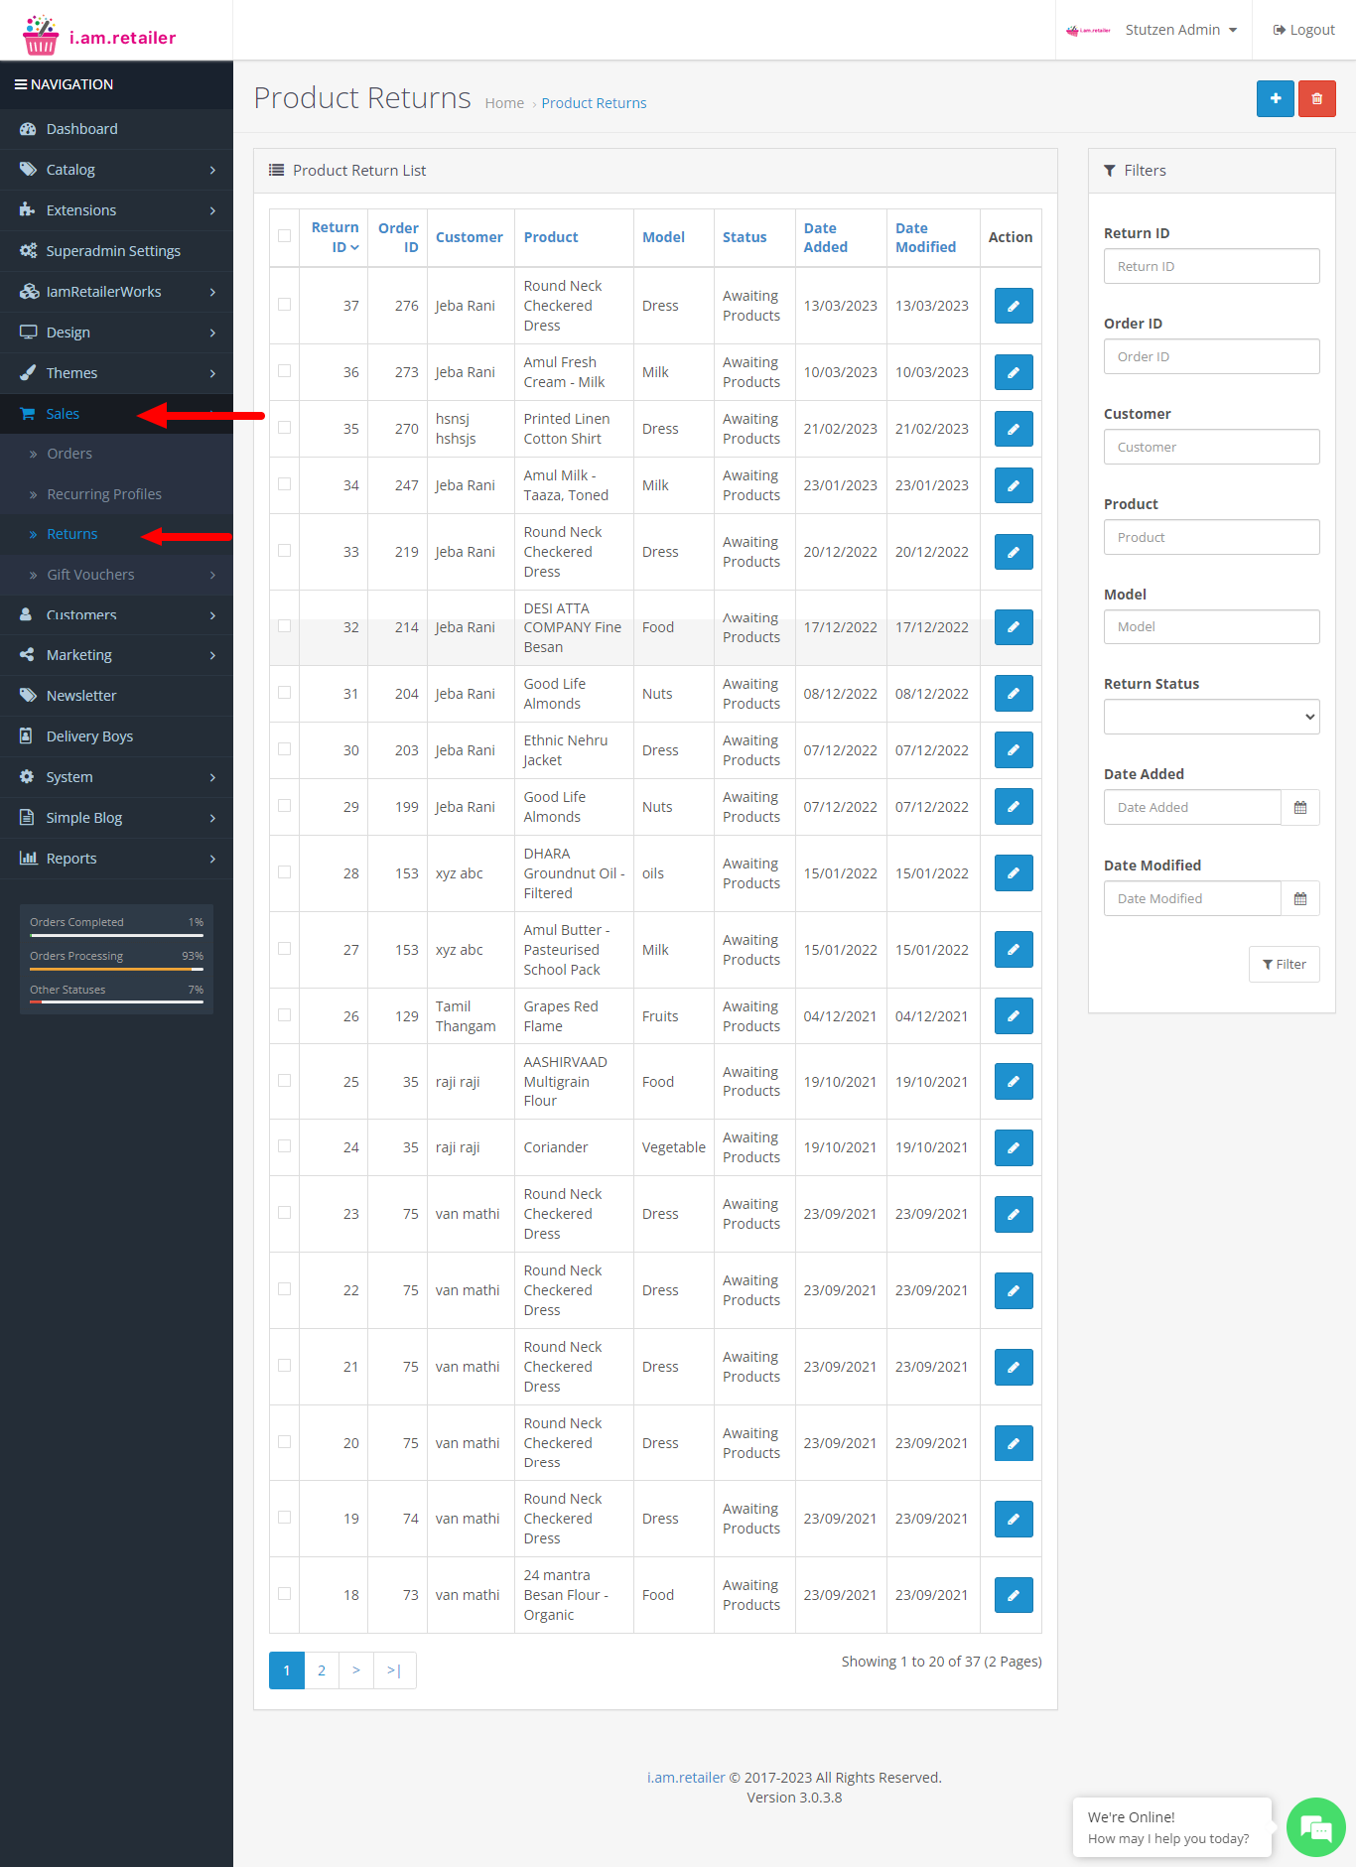Click the Logout sign-out icon link
Image resolution: width=1356 pixels, height=1867 pixels.
(x=1303, y=30)
